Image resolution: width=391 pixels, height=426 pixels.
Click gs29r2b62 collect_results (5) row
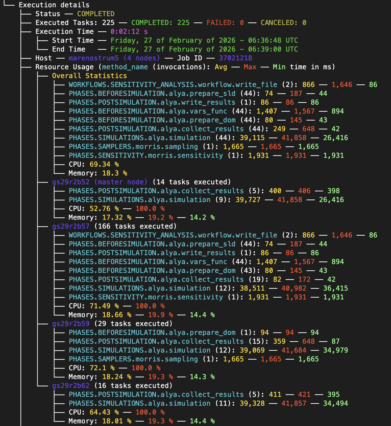(x=204, y=394)
